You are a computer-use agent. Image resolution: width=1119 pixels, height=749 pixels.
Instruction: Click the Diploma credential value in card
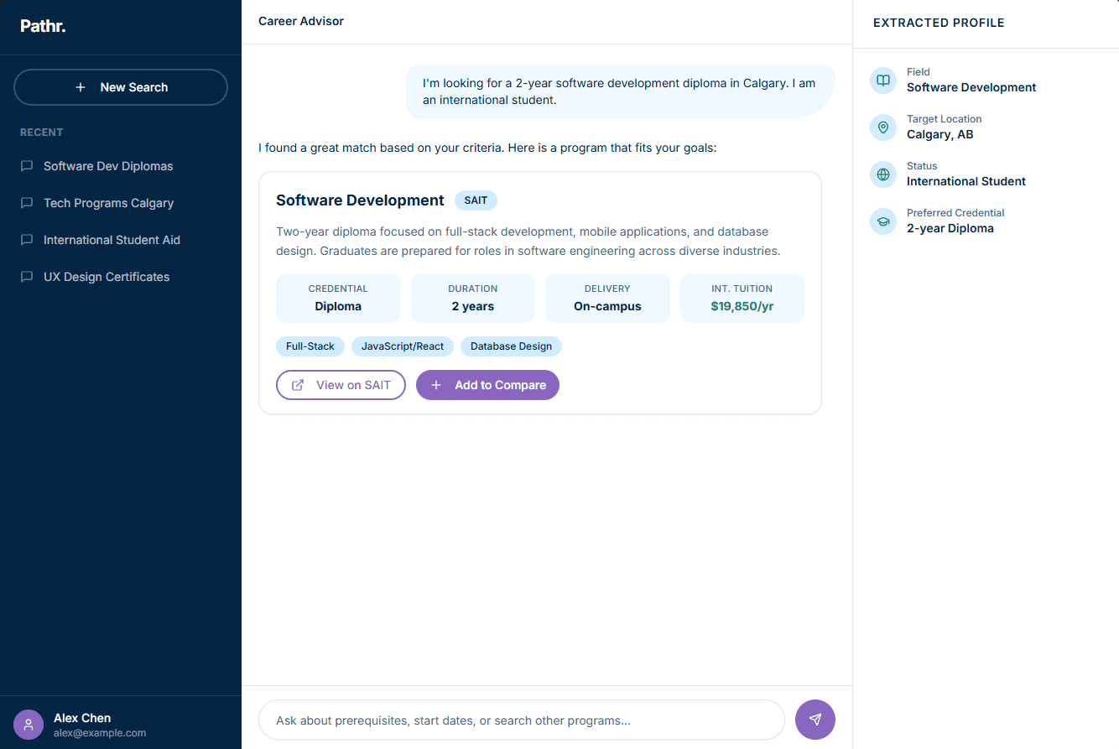pyautogui.click(x=338, y=306)
